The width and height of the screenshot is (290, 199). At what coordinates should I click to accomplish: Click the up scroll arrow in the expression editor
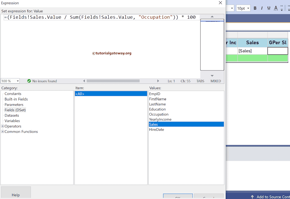pyautogui.click(x=212, y=16)
